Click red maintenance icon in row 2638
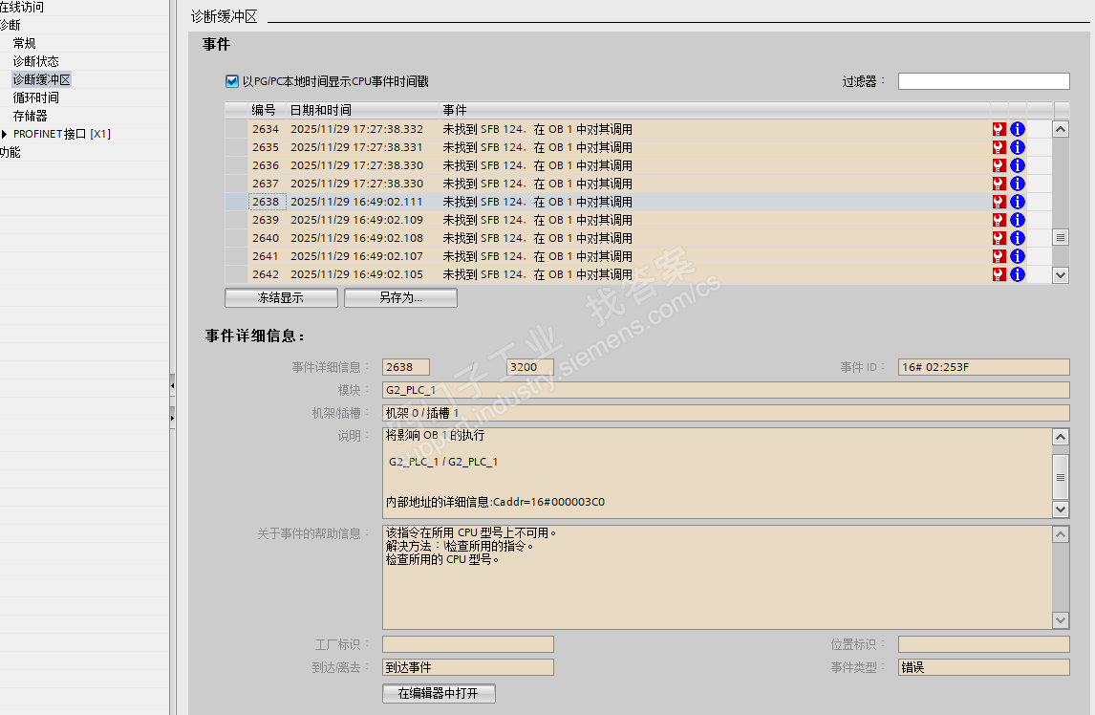1095x715 pixels. pyautogui.click(x=999, y=202)
